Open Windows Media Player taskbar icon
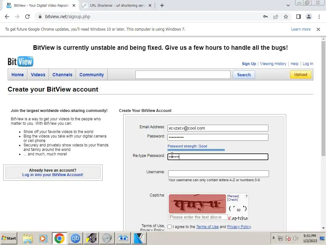The height and width of the screenshot is (245, 326). (x=43, y=238)
